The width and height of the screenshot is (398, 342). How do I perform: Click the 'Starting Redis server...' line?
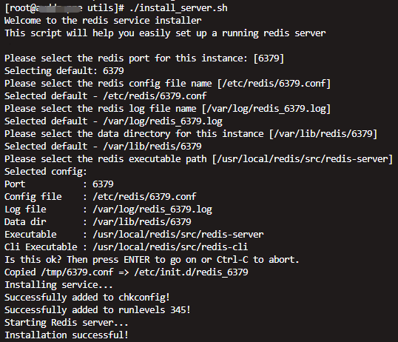67,323
